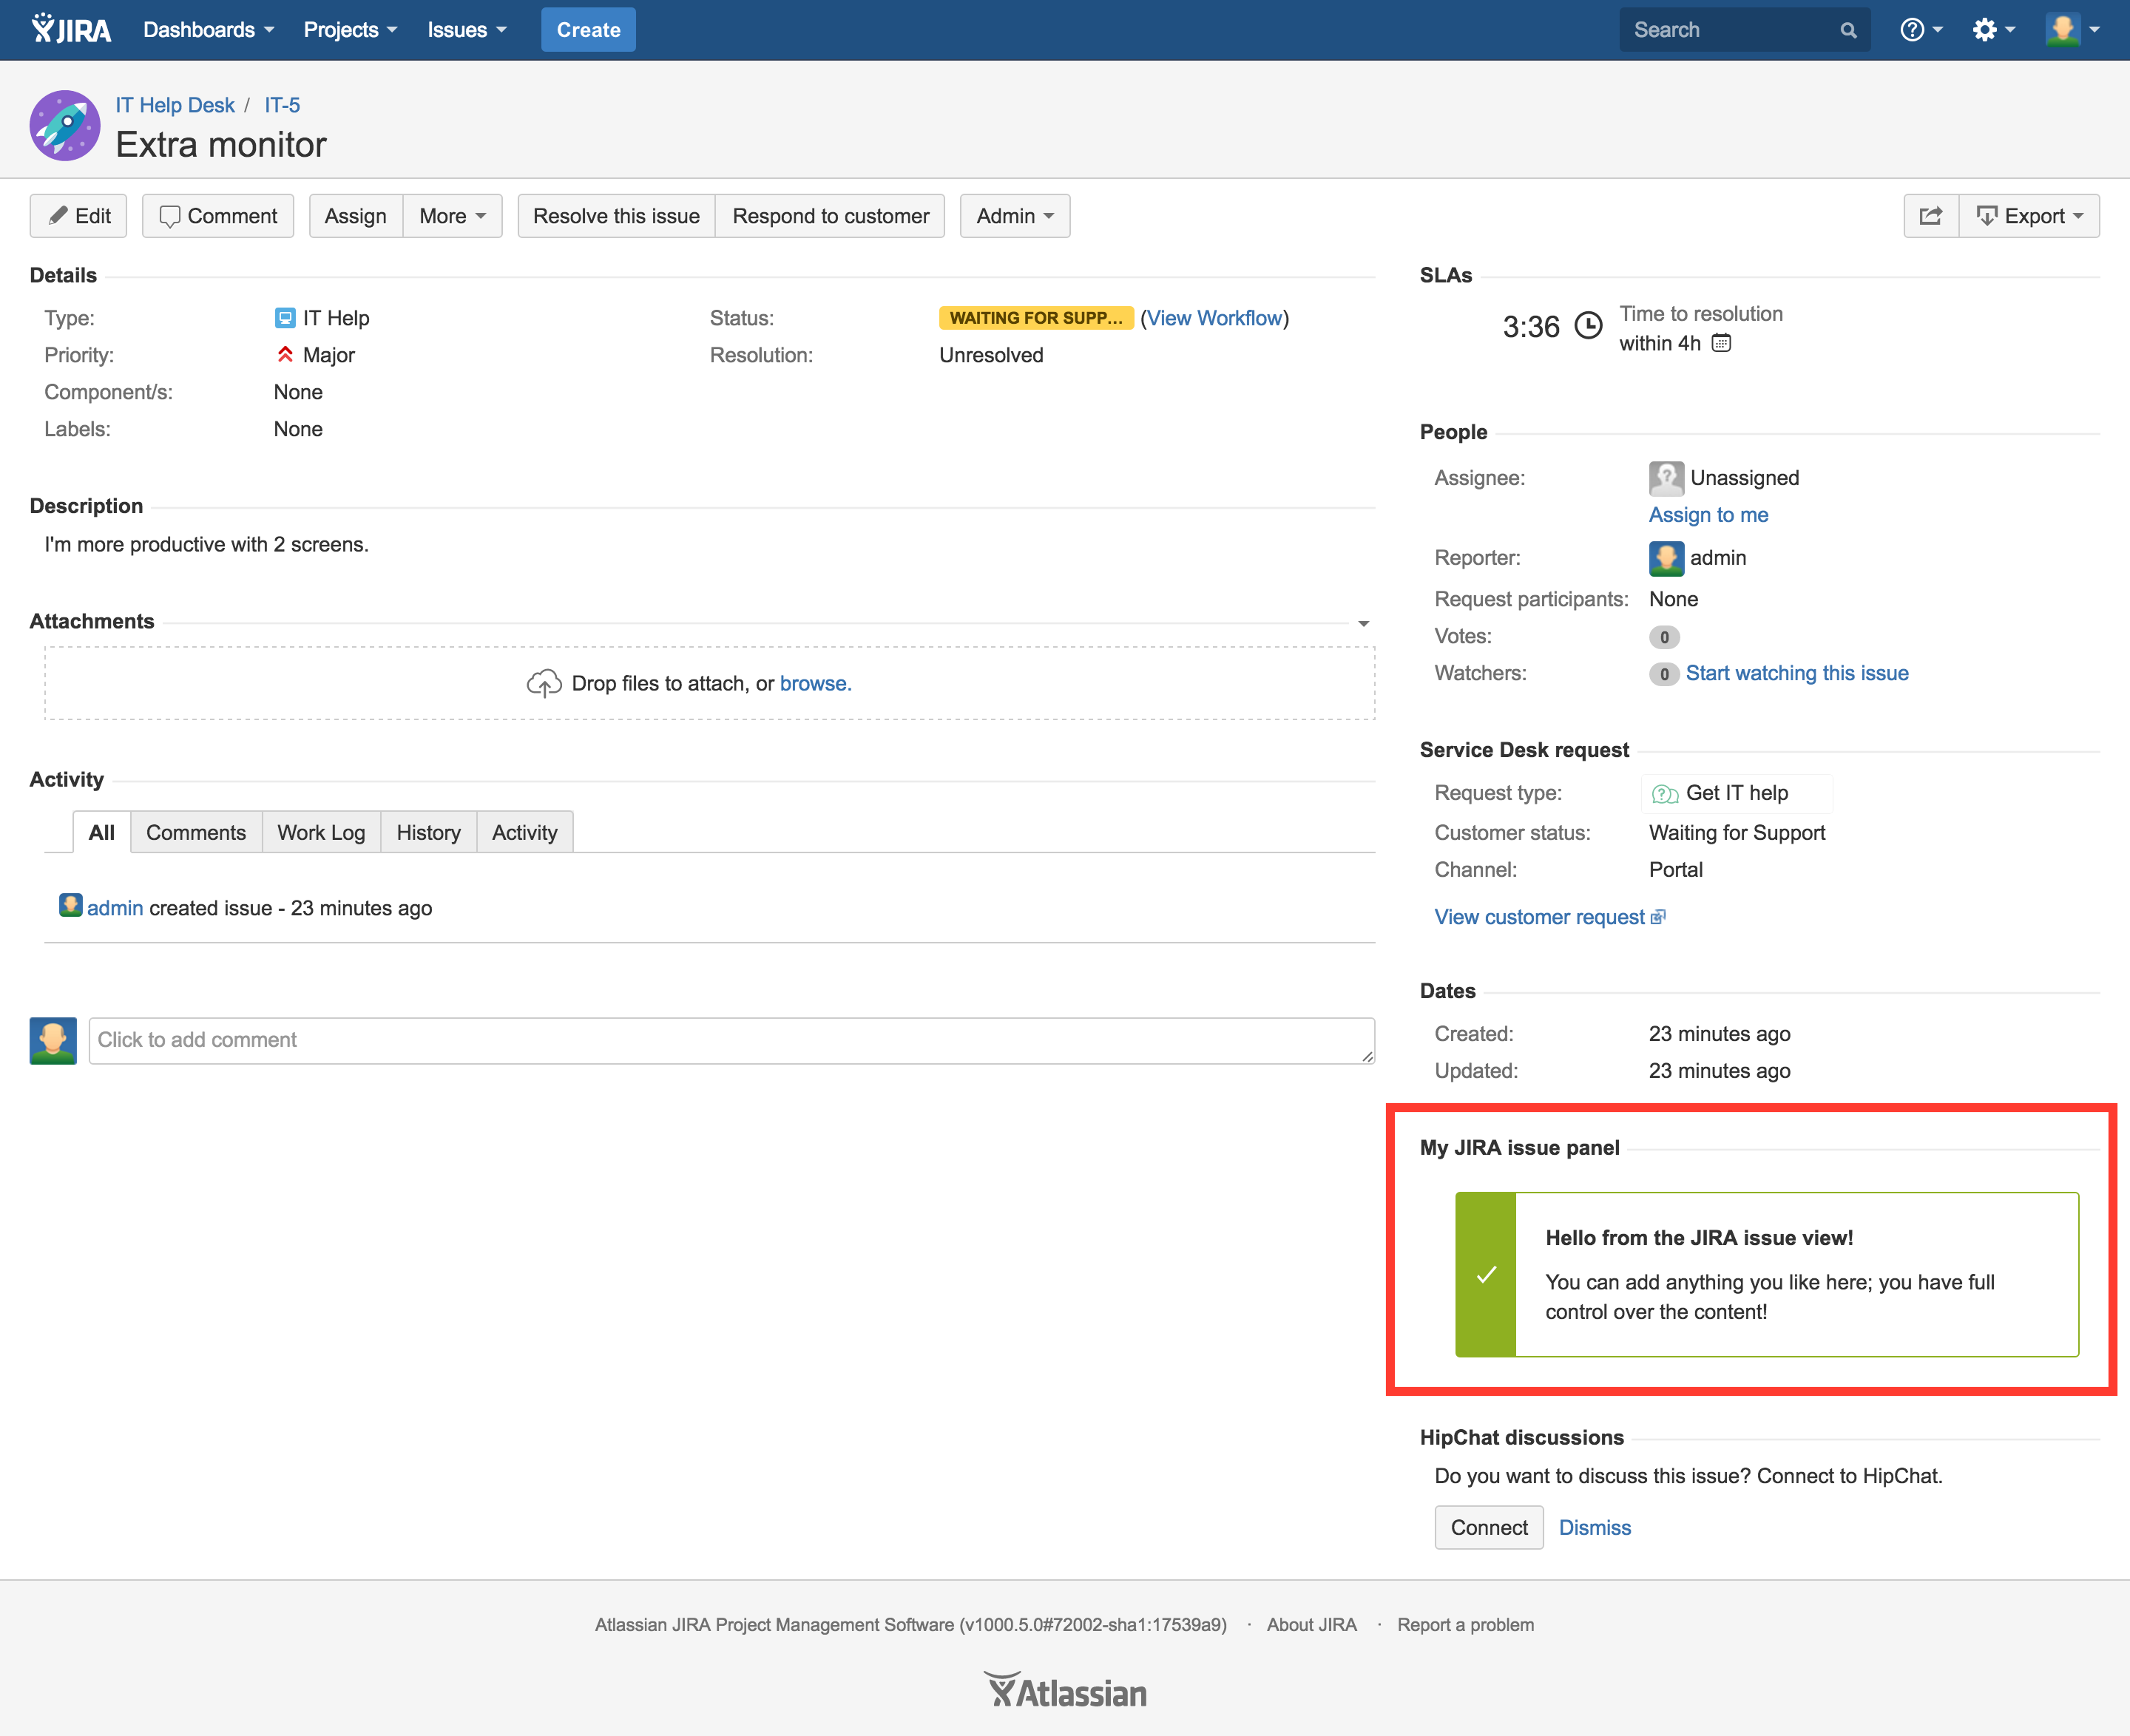Click the IT Help issue type icon
The image size is (2130, 1736).
[285, 318]
